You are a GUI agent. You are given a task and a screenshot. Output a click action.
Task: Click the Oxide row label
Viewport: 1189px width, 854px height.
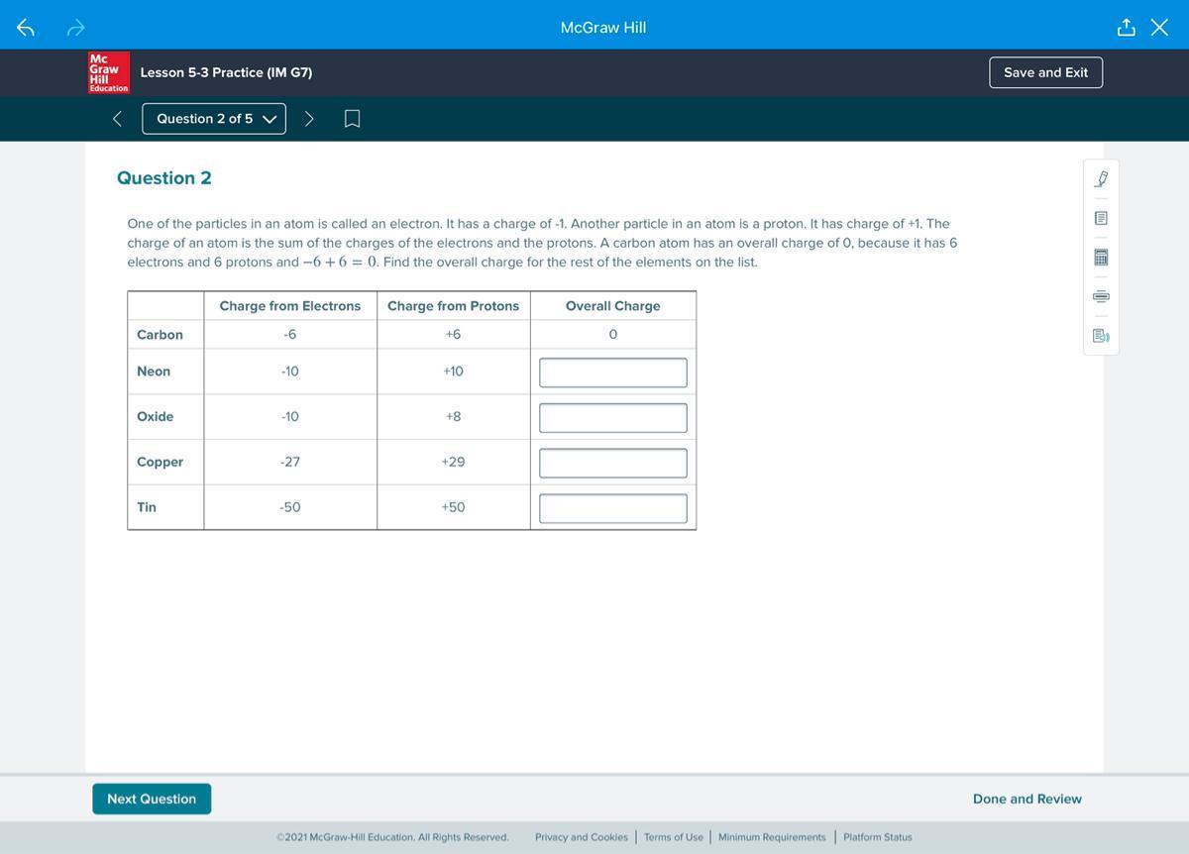156,416
